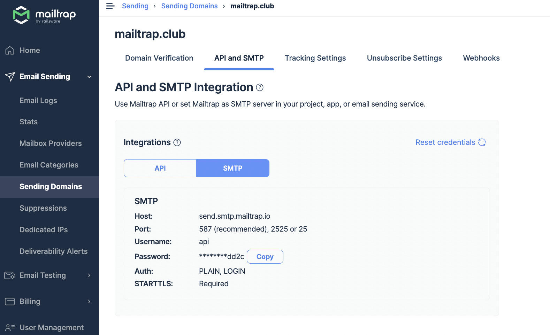
Task: Open Email Categories page
Action: pos(49,165)
